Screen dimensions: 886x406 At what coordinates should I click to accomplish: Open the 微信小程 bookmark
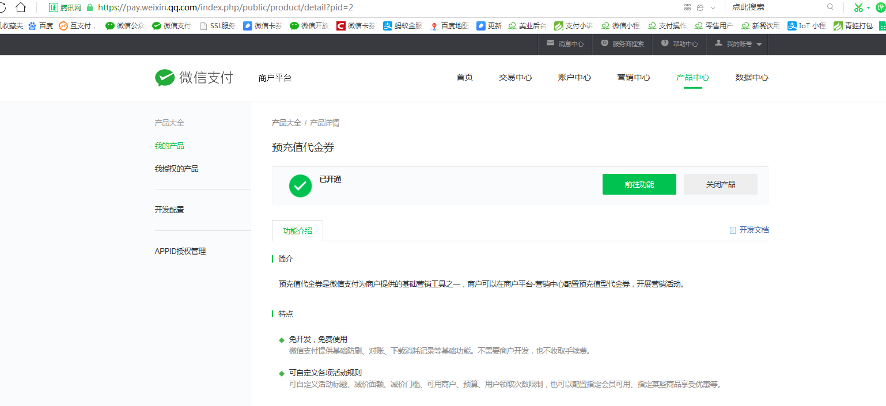click(620, 26)
